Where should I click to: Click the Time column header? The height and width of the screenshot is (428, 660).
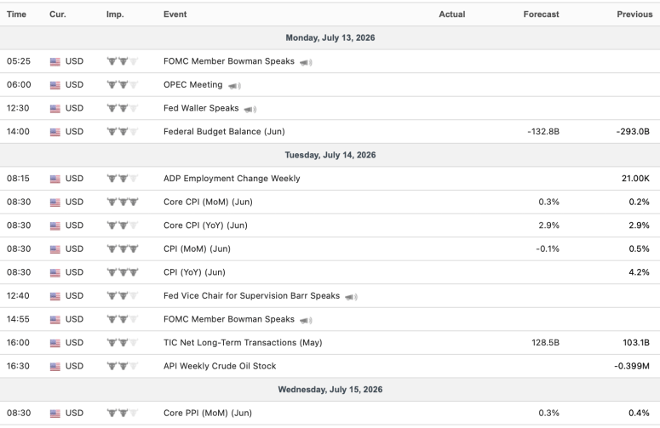click(x=16, y=14)
